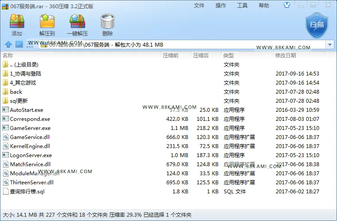337x221 pixels.
Task: Click the 删除 (Delete) trash icon
Action: [x=108, y=21]
